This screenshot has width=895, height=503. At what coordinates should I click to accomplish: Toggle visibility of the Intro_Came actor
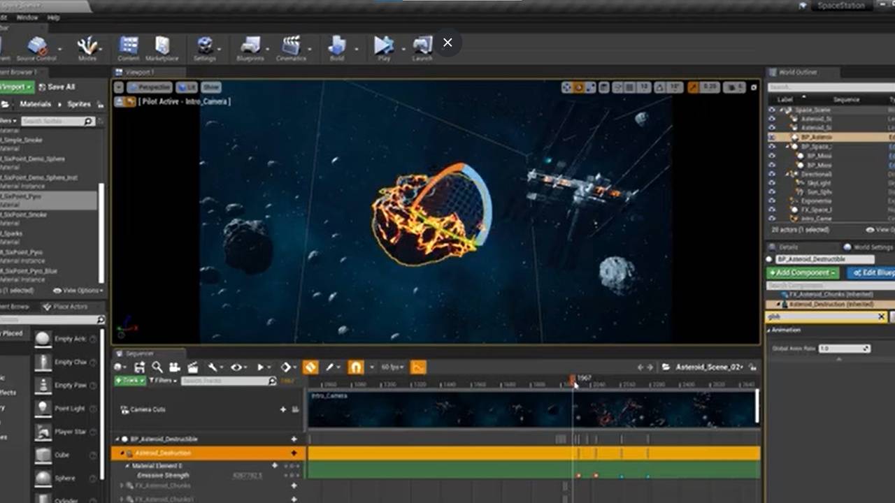click(x=772, y=219)
